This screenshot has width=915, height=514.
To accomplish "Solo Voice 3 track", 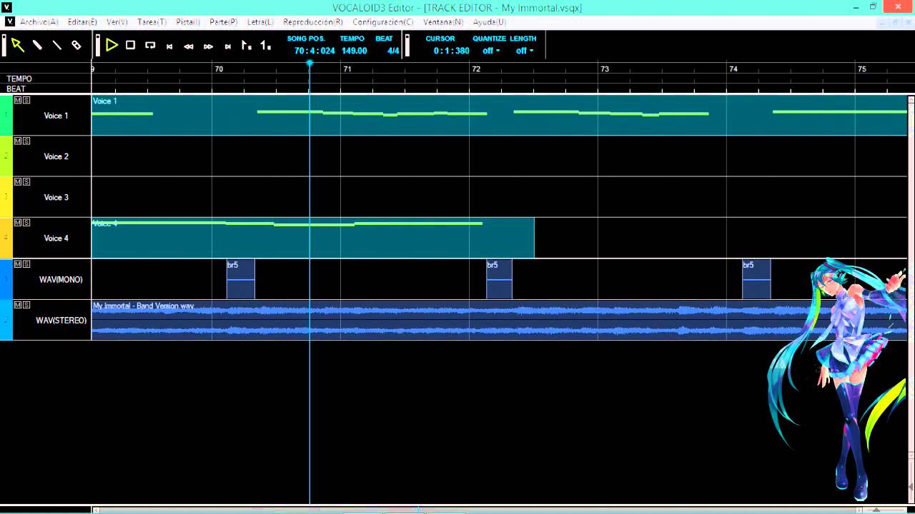I will pos(26,181).
